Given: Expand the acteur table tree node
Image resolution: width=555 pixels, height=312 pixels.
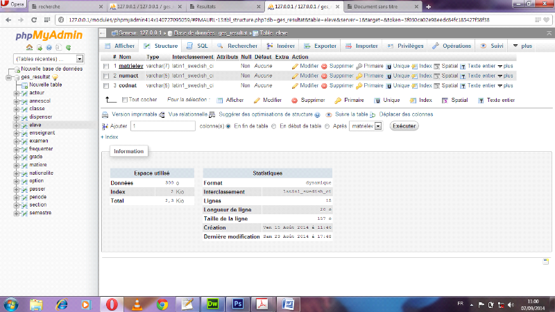Looking at the screenshot, I should pos(16,94).
